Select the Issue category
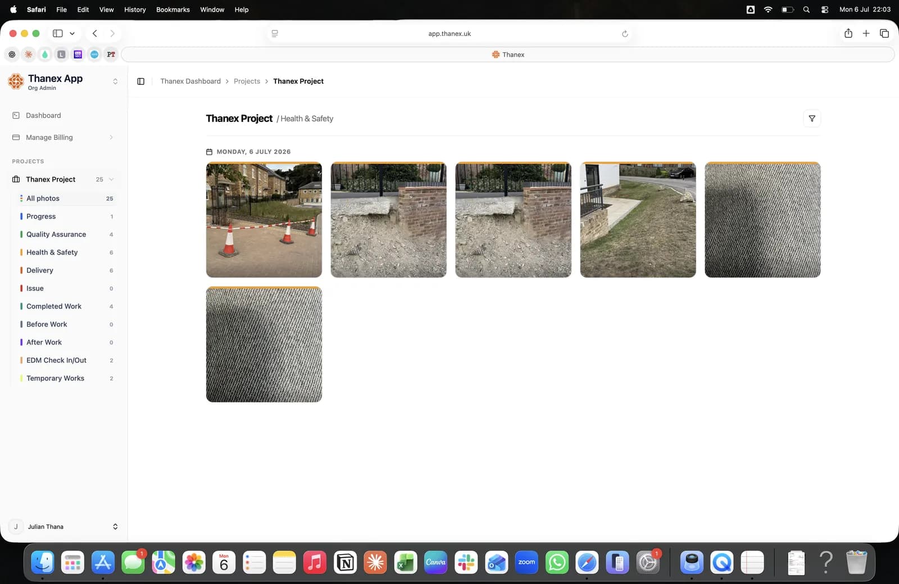Viewport: 899px width, 584px height. (x=66, y=288)
